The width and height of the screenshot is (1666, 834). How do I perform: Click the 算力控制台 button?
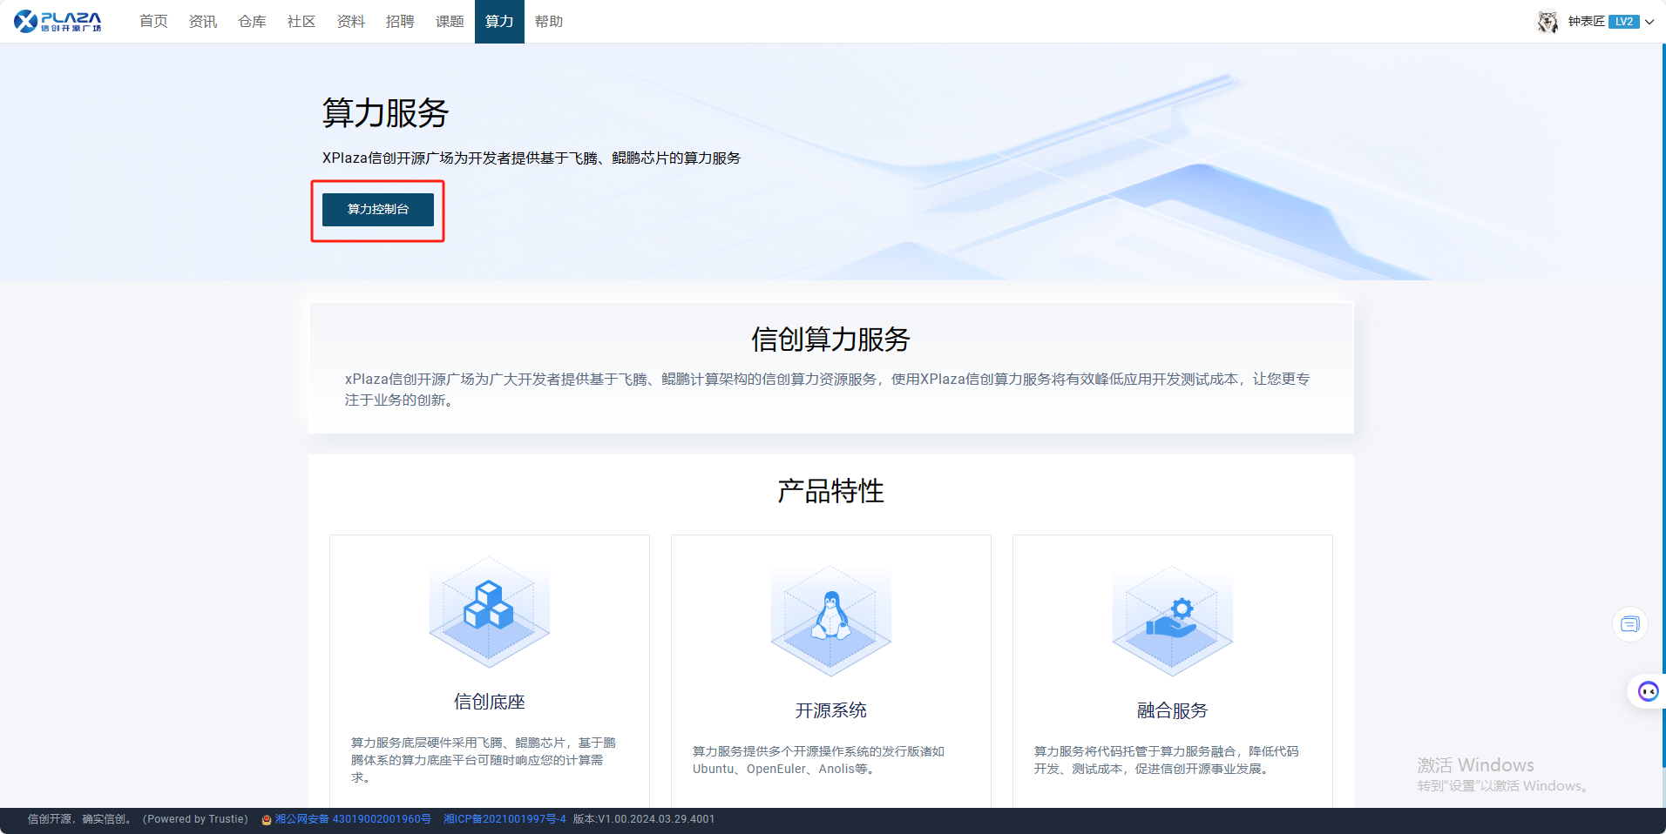[x=377, y=210]
